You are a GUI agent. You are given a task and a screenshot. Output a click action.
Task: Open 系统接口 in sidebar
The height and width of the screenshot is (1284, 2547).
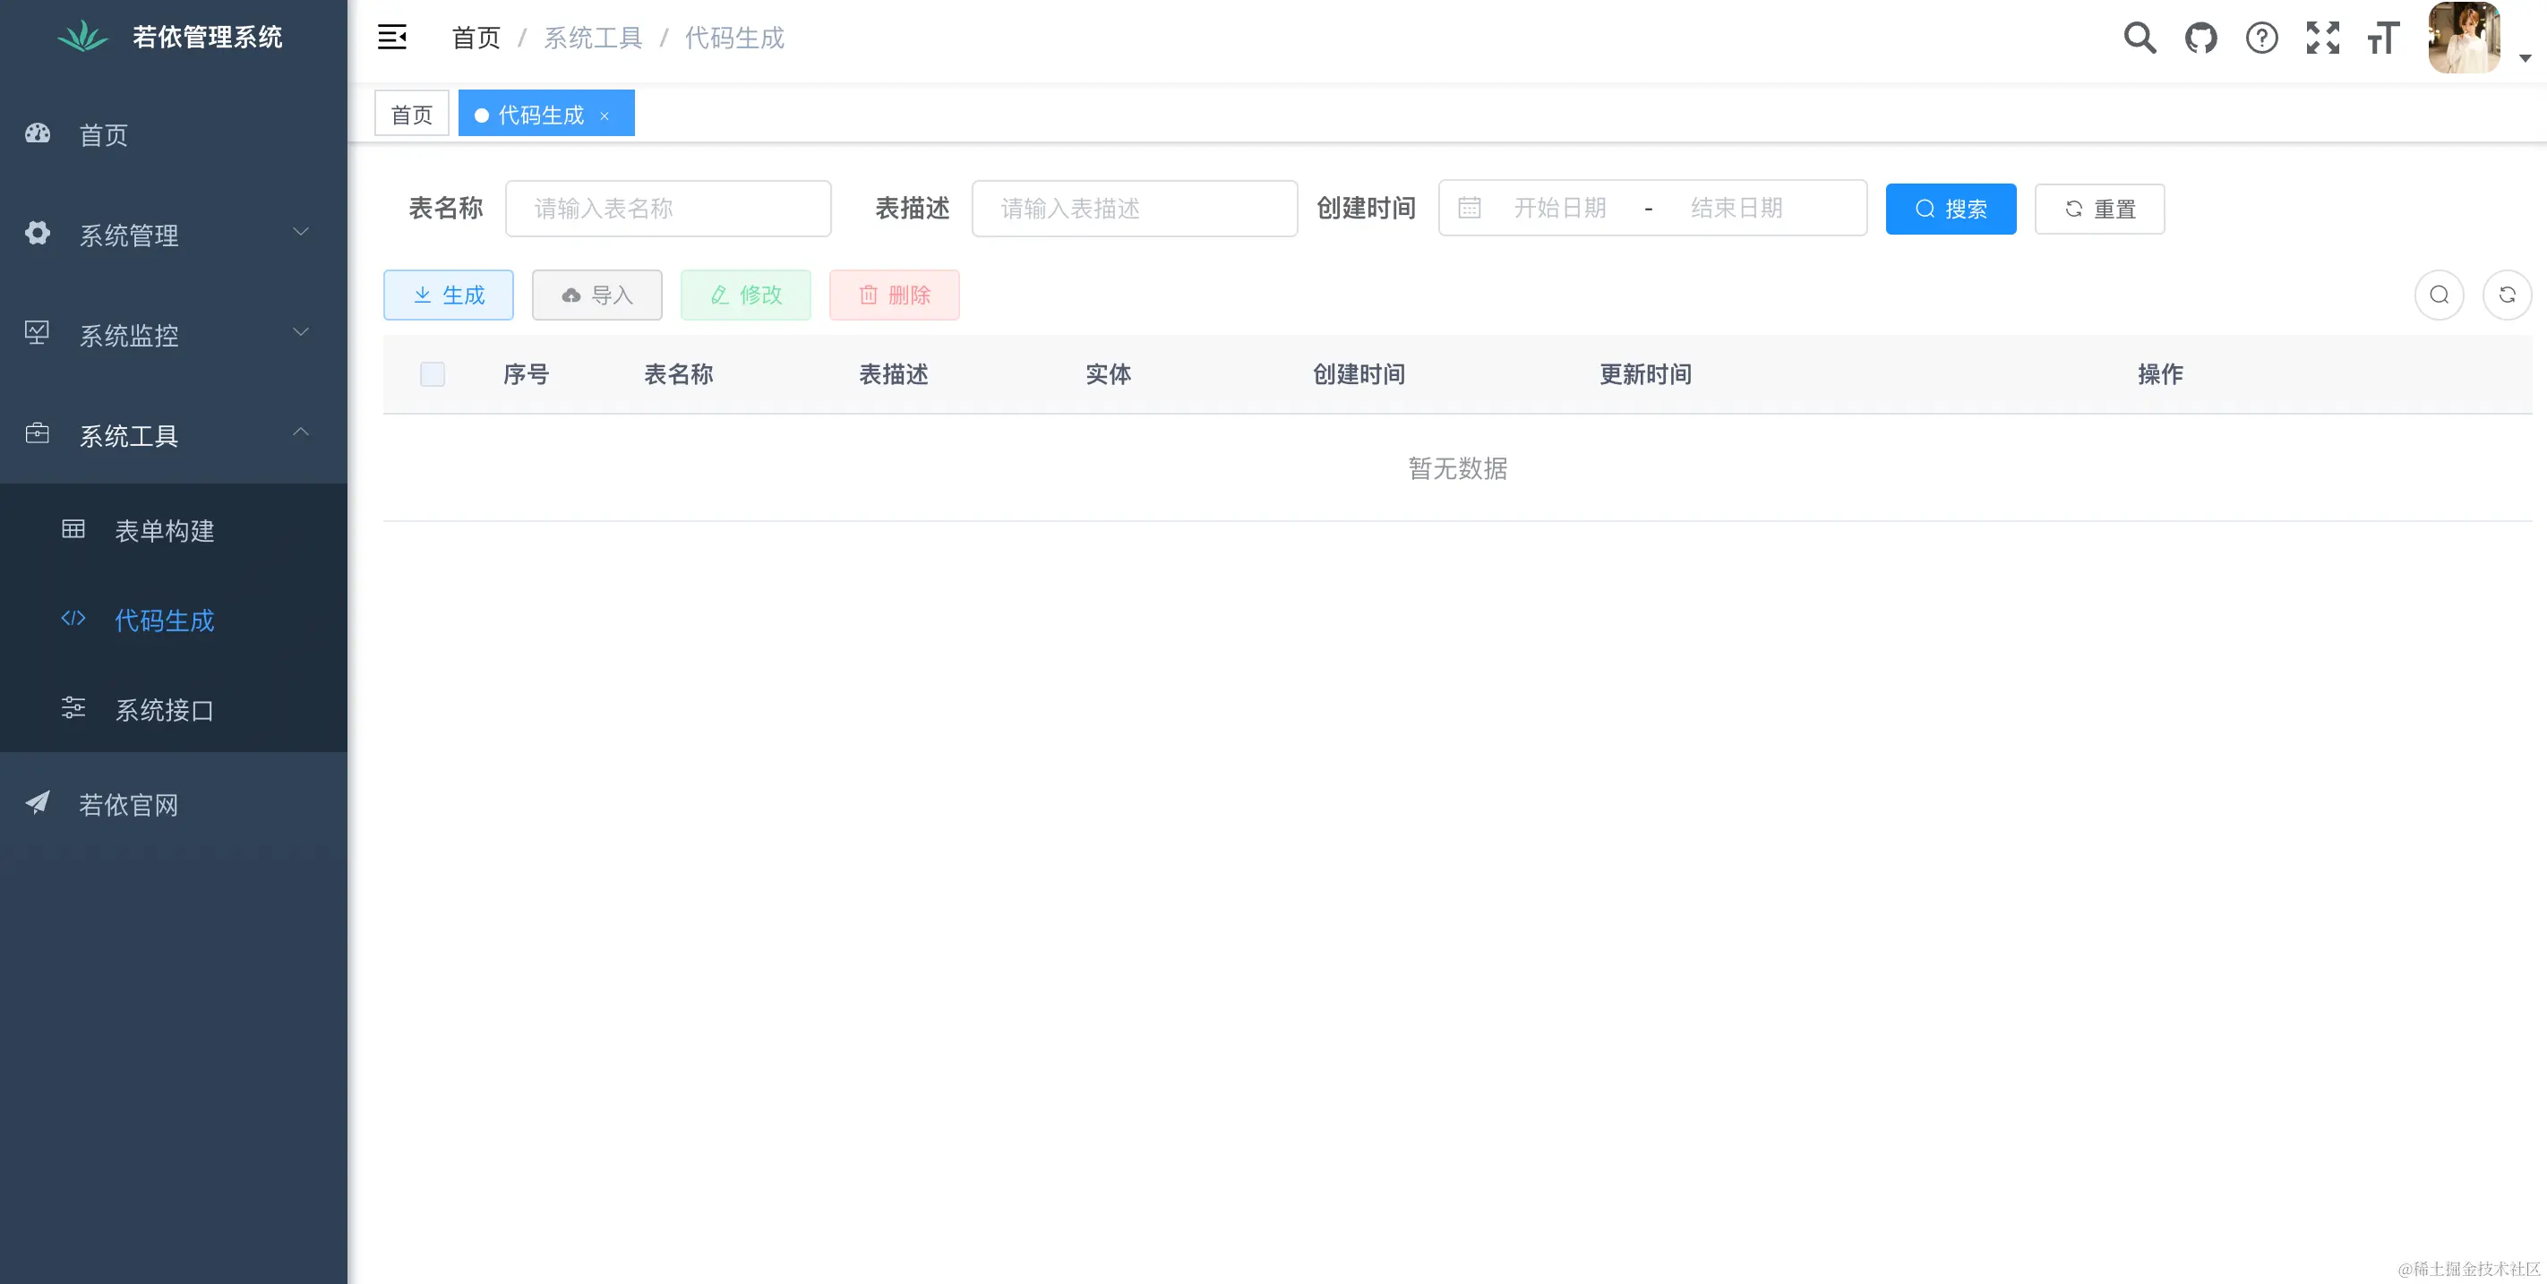(x=164, y=710)
